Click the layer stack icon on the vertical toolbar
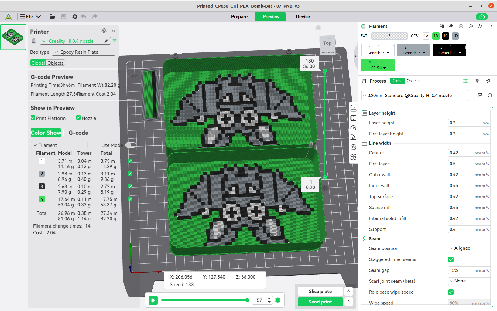 (x=353, y=108)
